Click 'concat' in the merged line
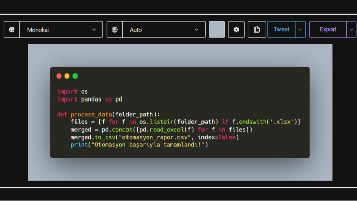 [122, 130]
